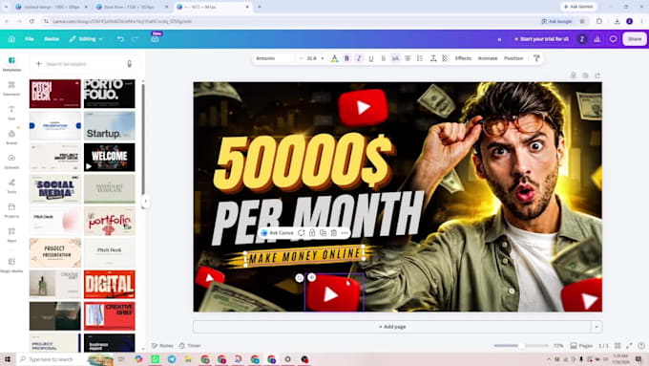
Task: Toggle italic formatting
Action: point(359,58)
